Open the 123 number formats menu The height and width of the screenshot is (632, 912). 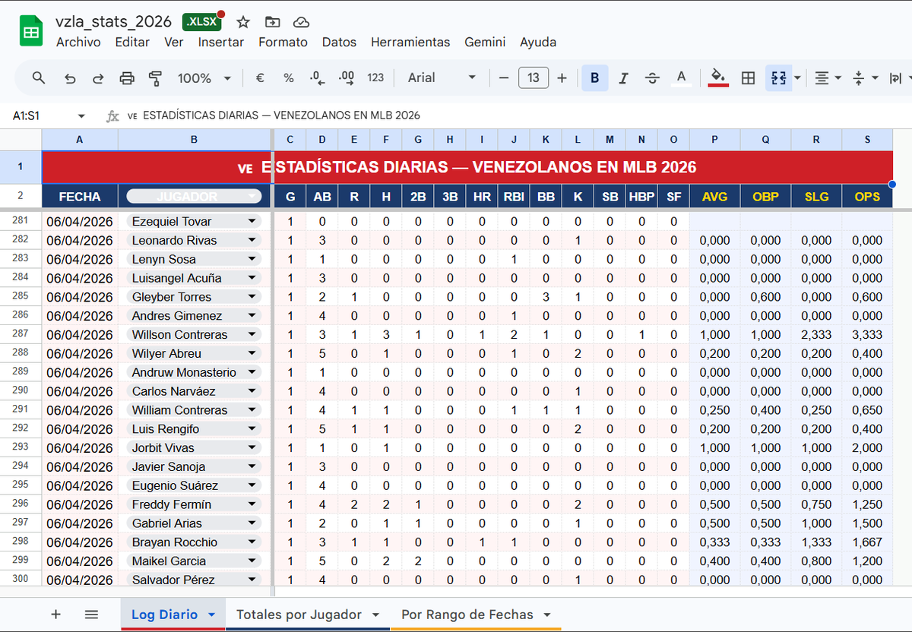click(x=375, y=77)
